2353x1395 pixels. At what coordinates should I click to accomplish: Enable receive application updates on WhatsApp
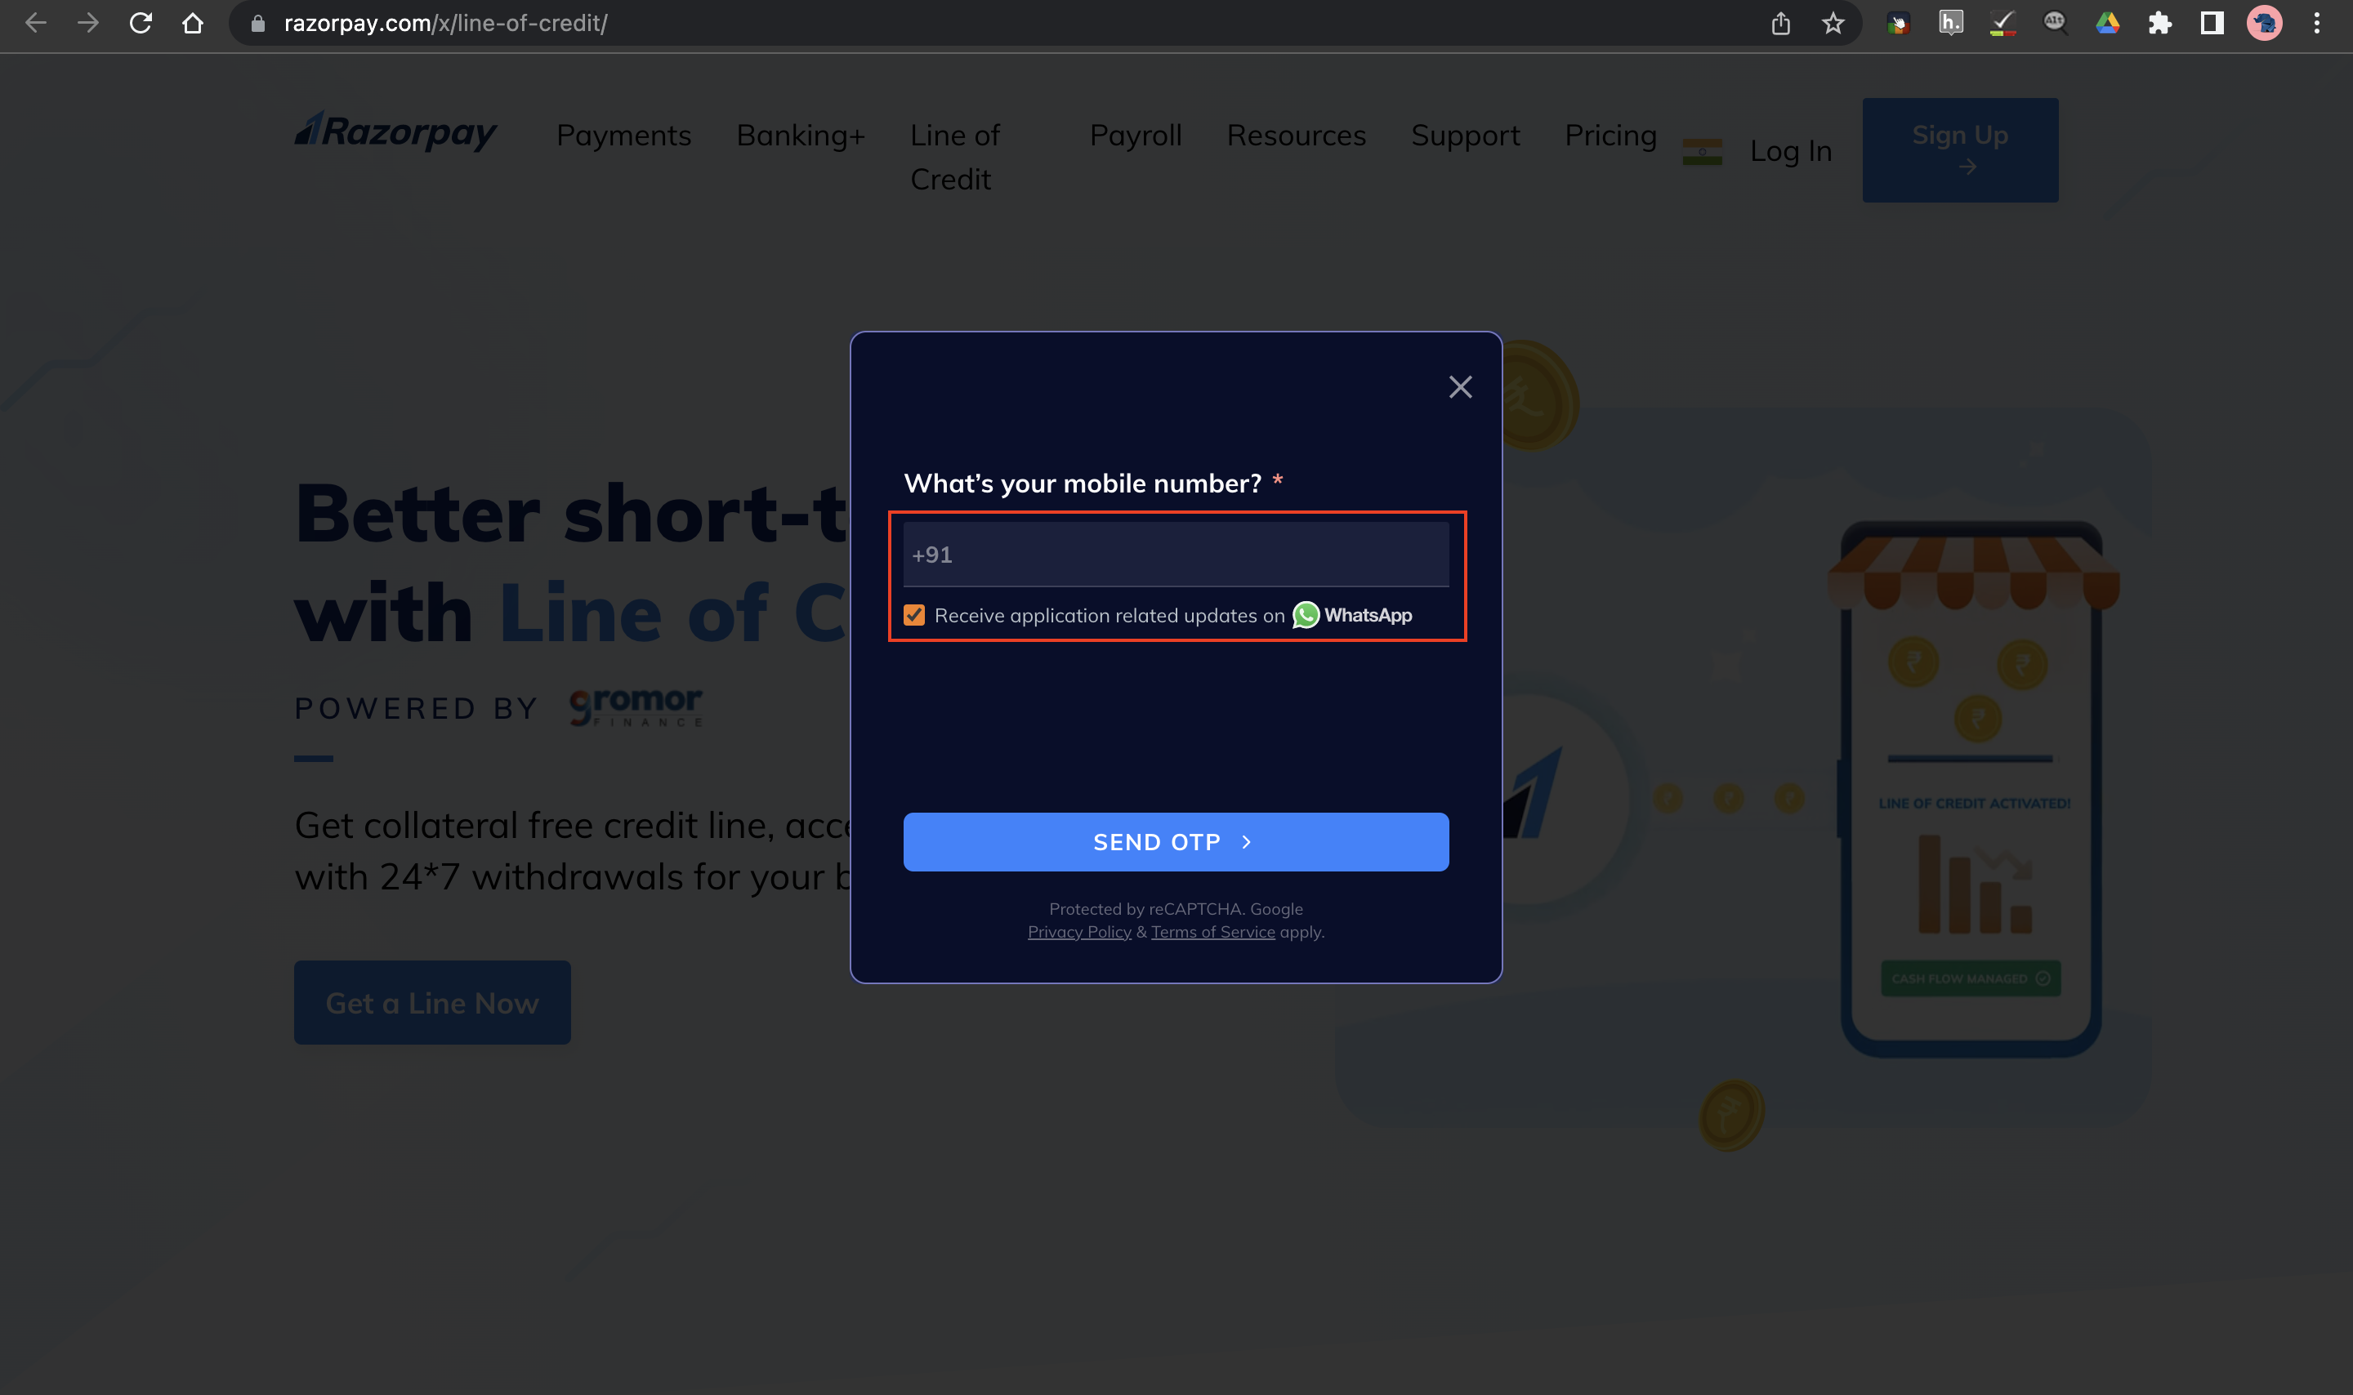913,613
